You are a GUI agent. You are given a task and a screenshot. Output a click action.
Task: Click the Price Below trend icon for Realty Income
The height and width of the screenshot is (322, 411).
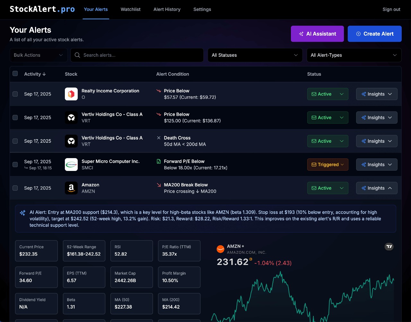point(159,91)
